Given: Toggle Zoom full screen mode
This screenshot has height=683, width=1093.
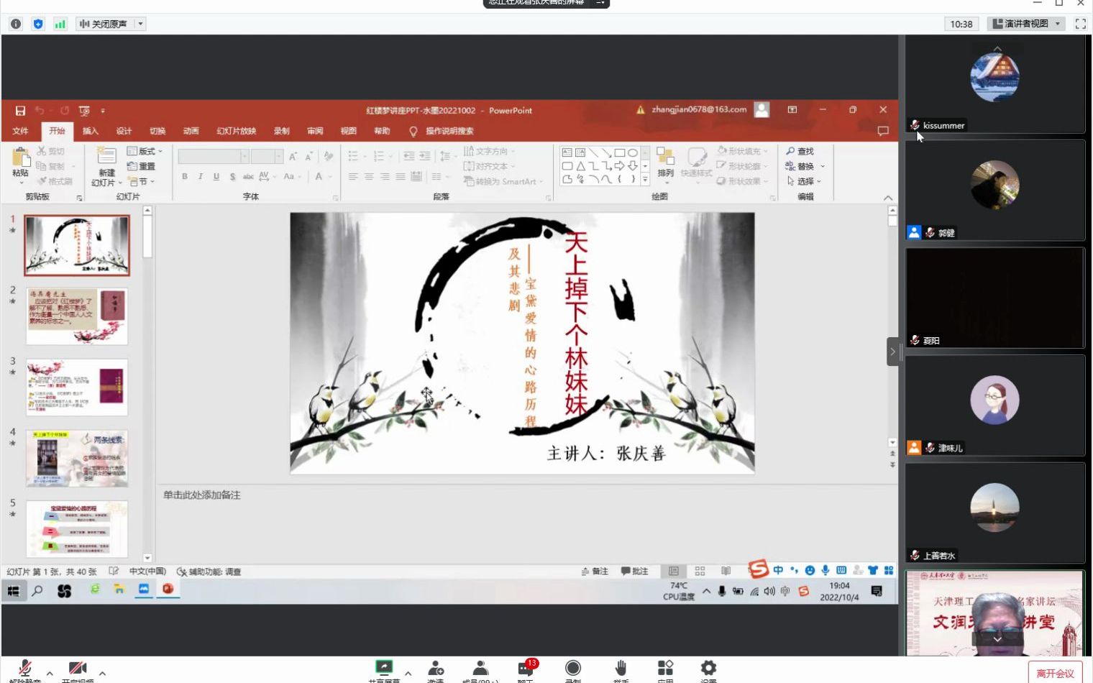Looking at the screenshot, I should (1081, 24).
